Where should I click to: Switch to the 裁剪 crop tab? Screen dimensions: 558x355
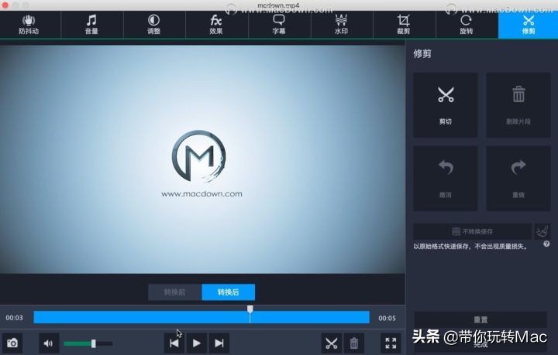click(404, 25)
